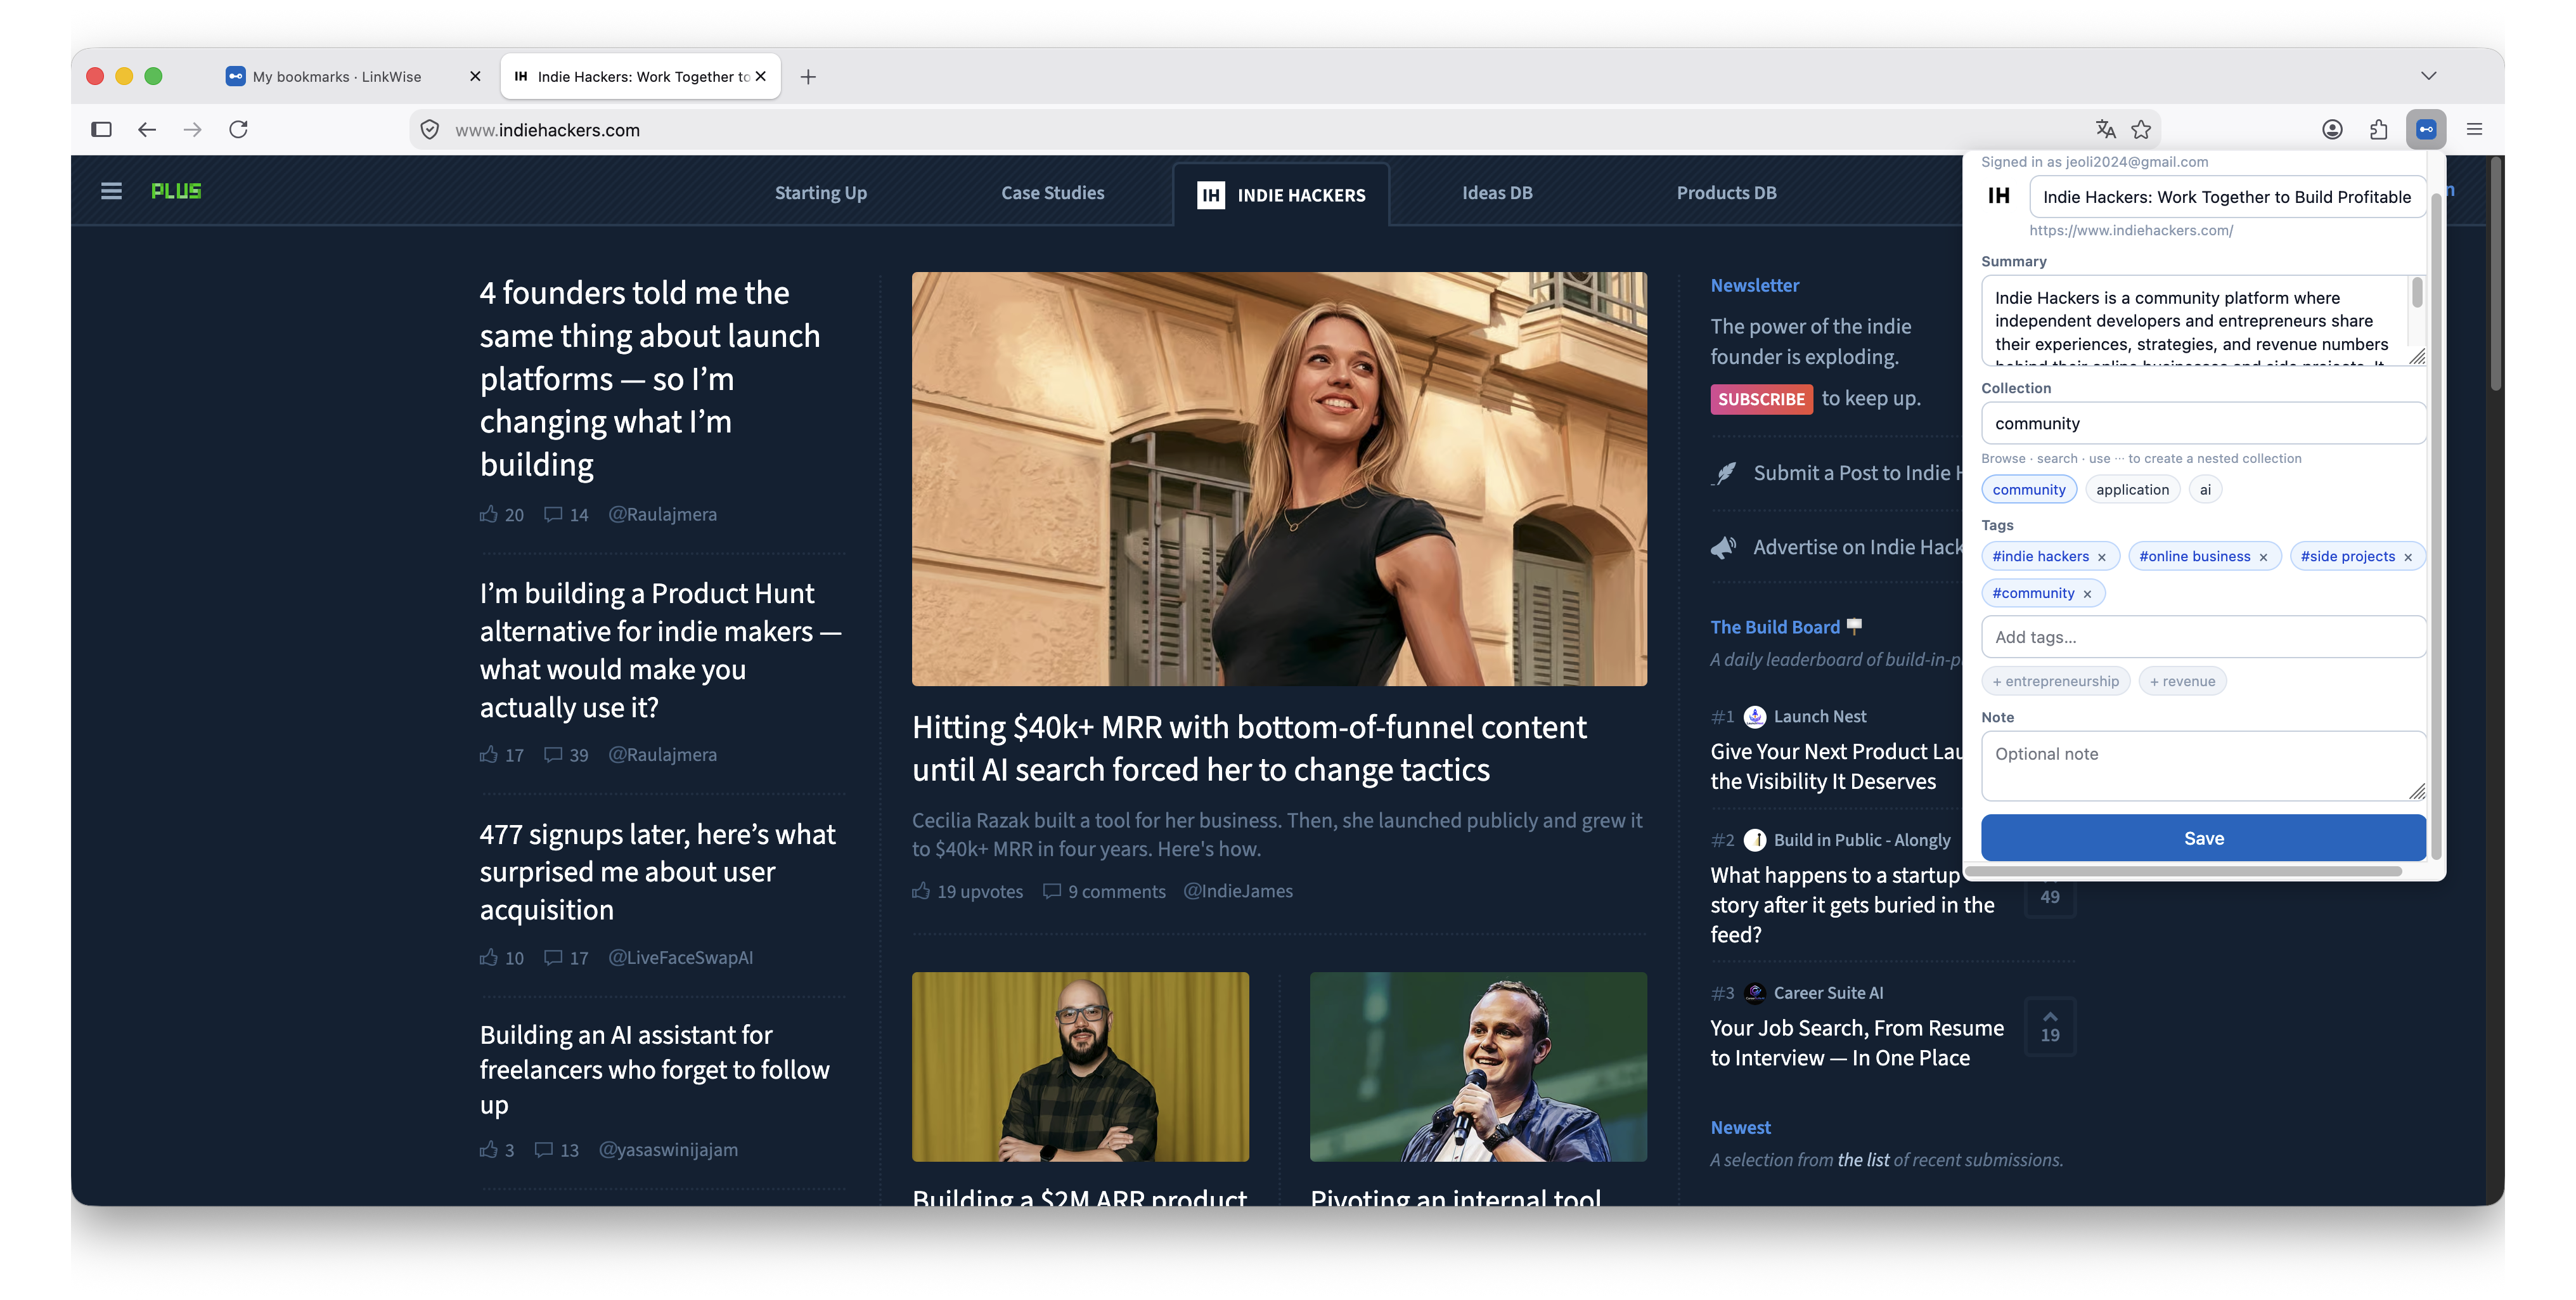Visit the @IndieJames author profile
Viewport: 2576px width, 1300px height.
point(1238,891)
